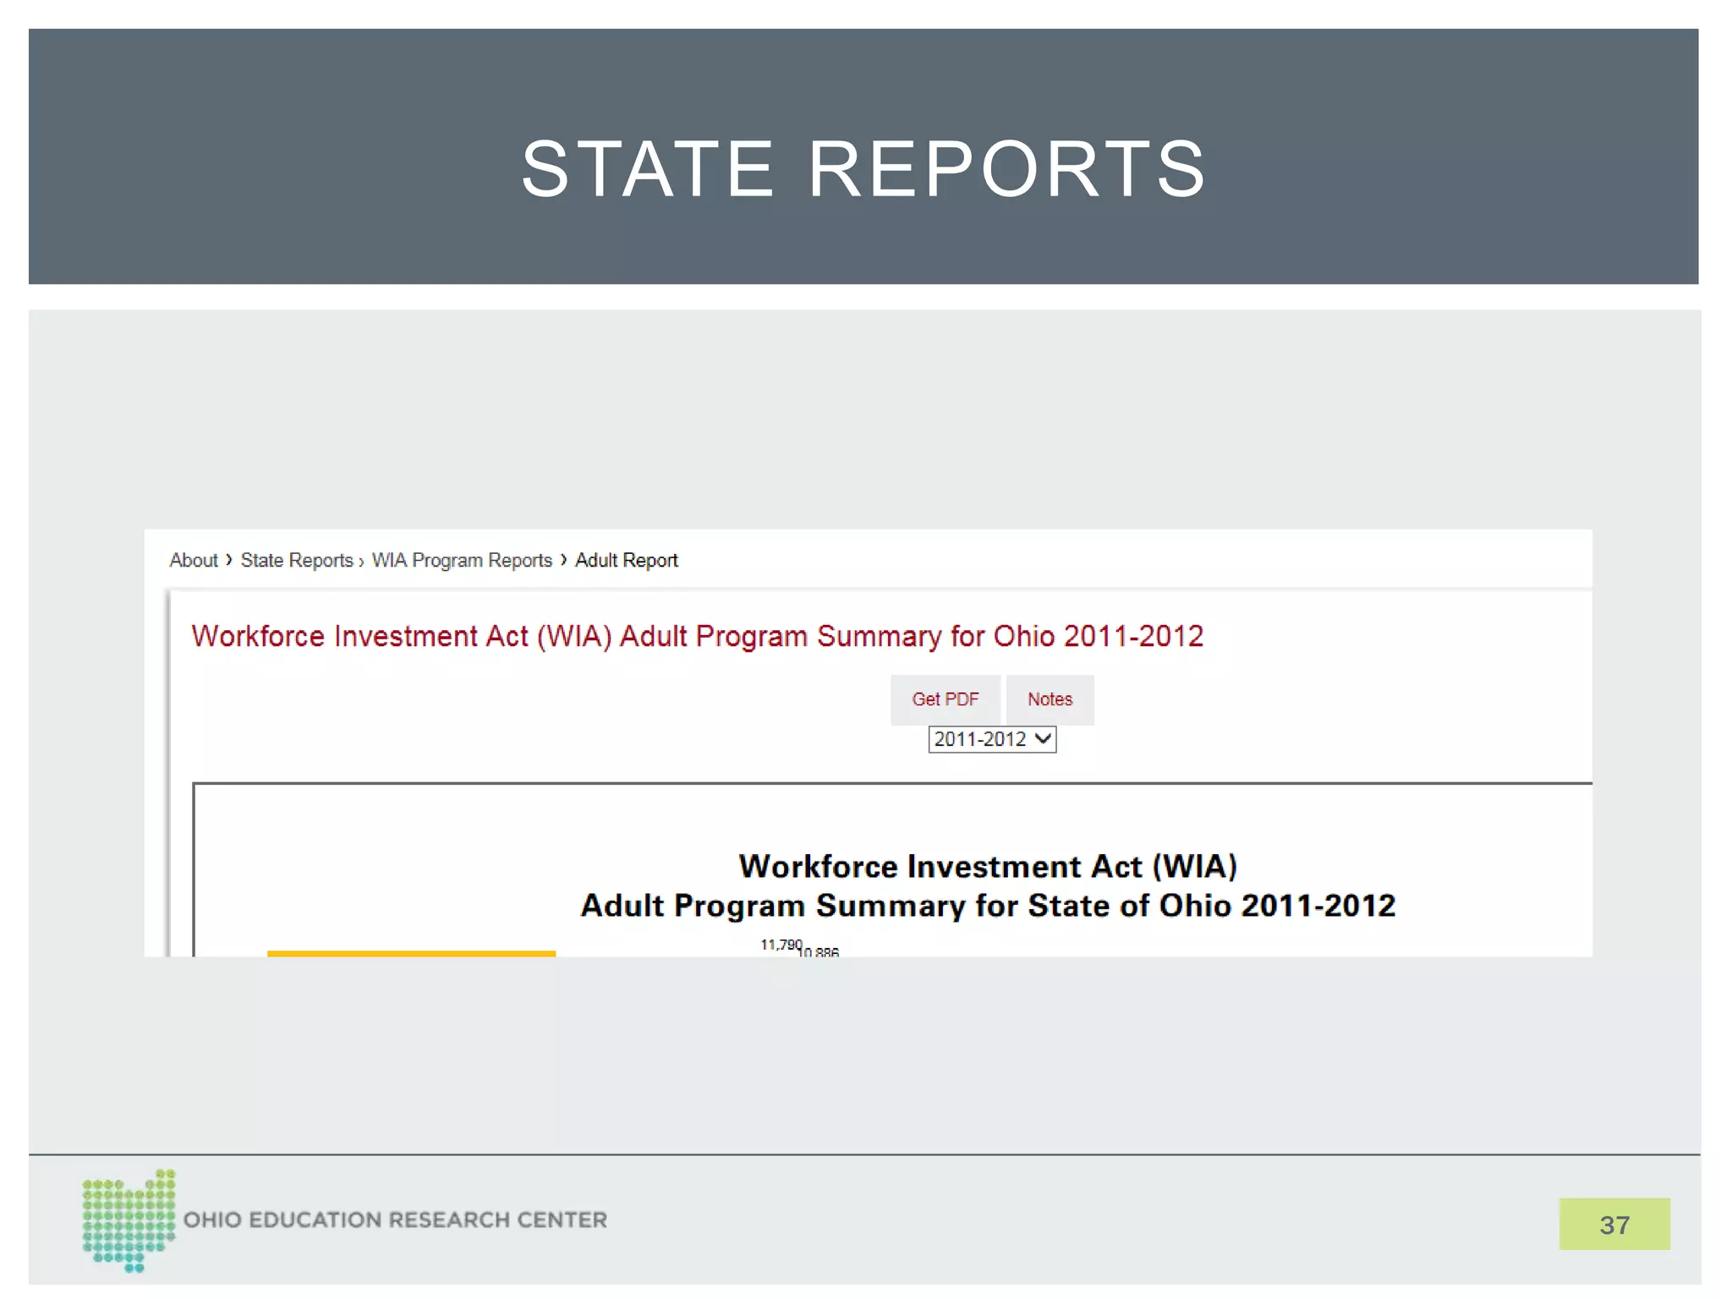
Task: Click the 11,790 chart value label
Action: tap(781, 945)
